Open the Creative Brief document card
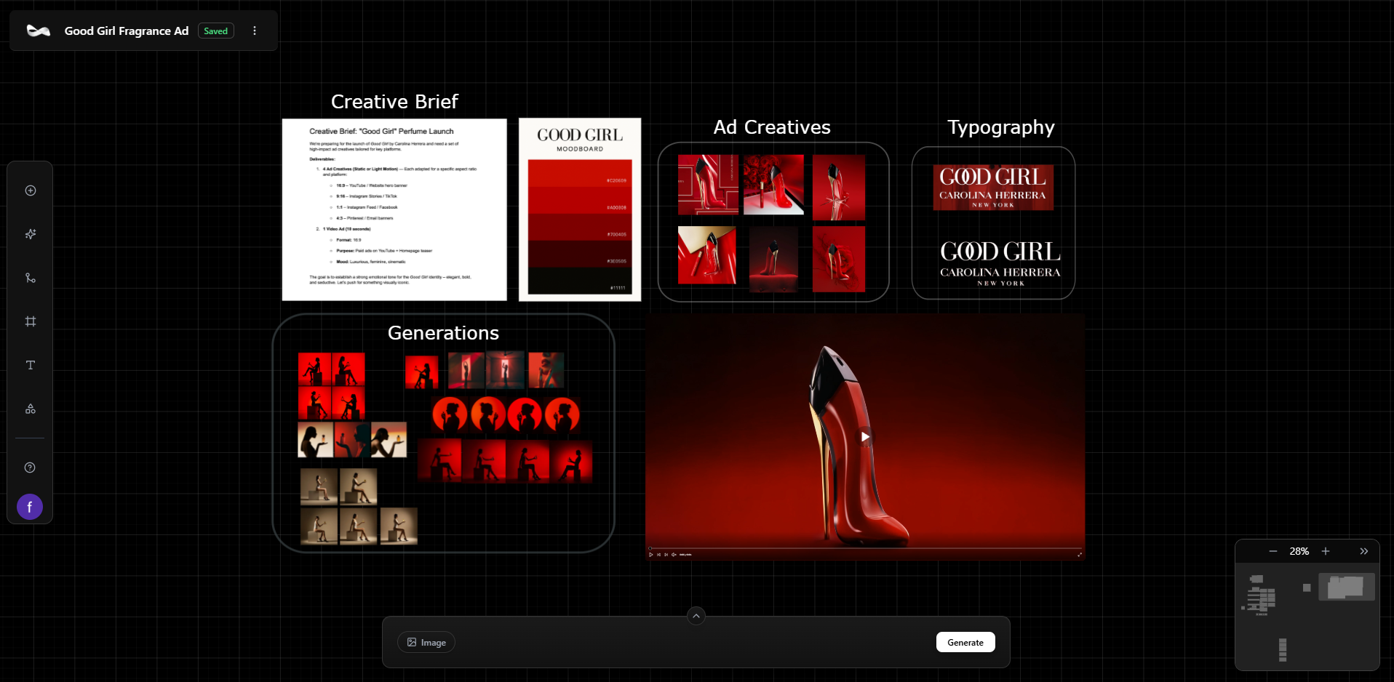This screenshot has width=1394, height=682. point(394,209)
